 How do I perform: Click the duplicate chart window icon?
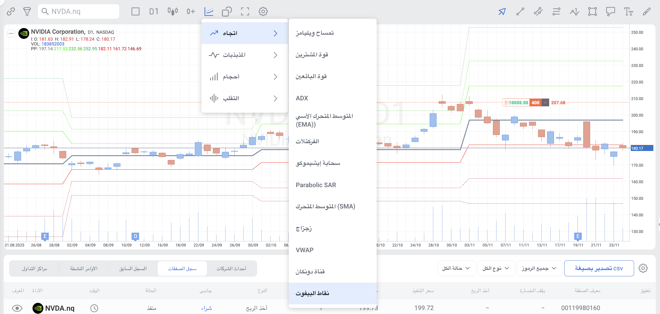(227, 11)
